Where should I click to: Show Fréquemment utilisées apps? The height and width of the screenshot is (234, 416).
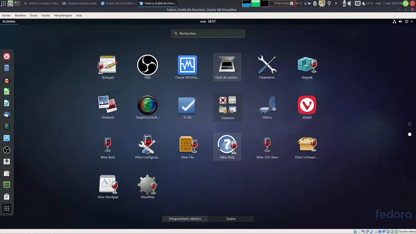point(185,219)
